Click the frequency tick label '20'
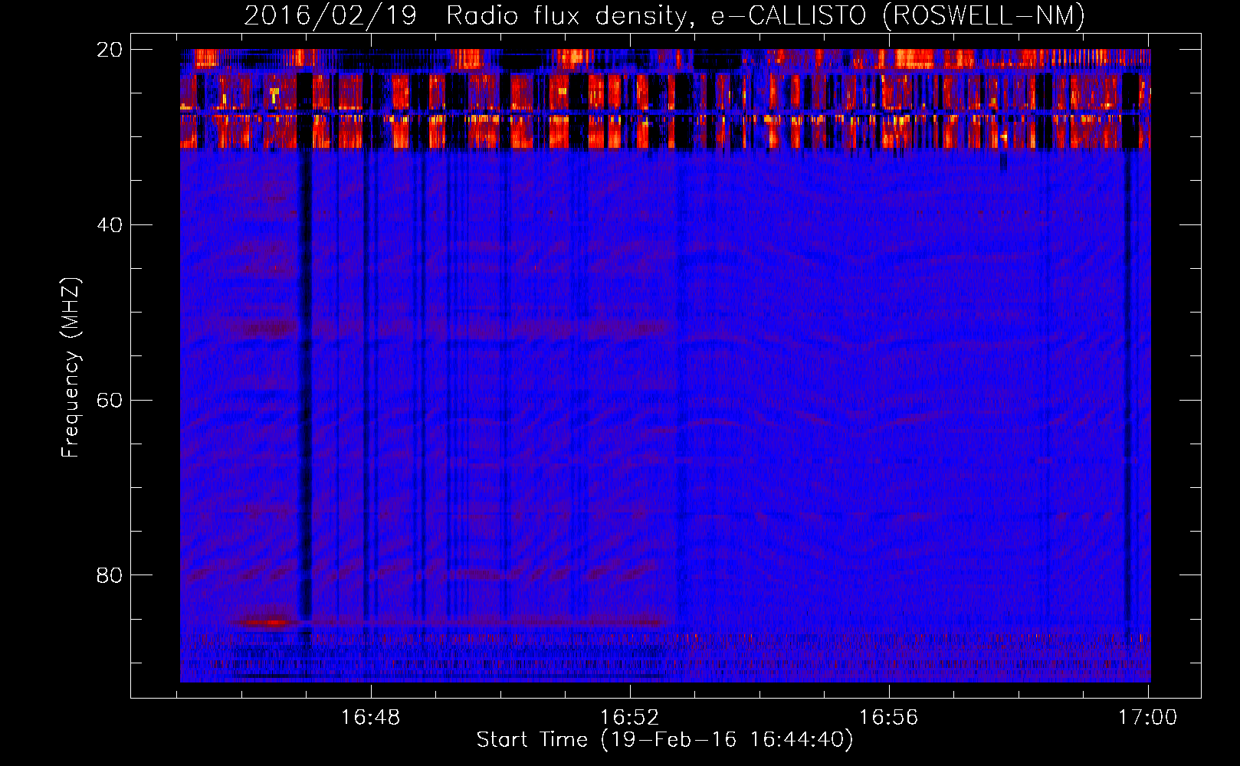1240x766 pixels. [109, 50]
